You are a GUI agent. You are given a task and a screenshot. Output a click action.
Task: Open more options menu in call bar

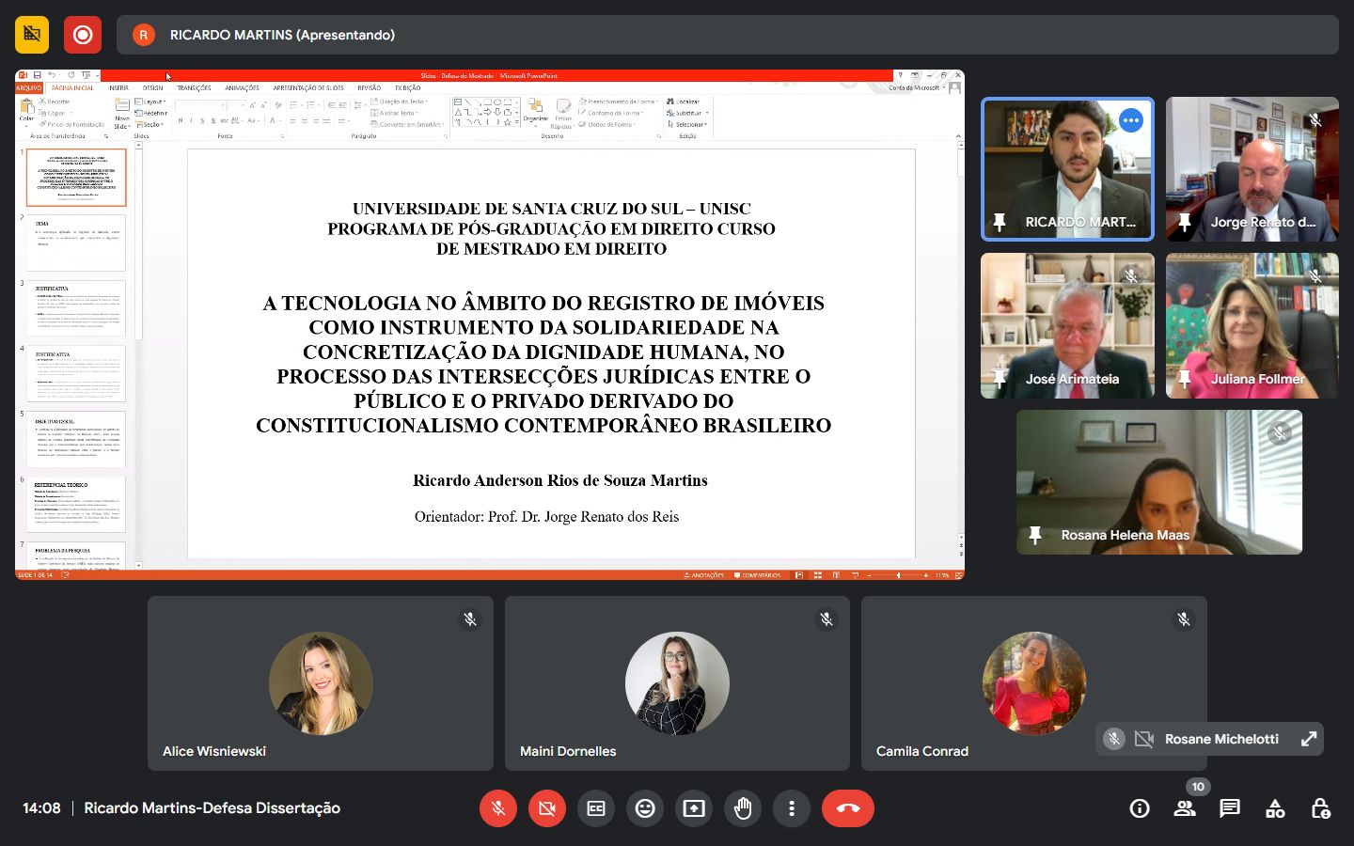(x=792, y=808)
